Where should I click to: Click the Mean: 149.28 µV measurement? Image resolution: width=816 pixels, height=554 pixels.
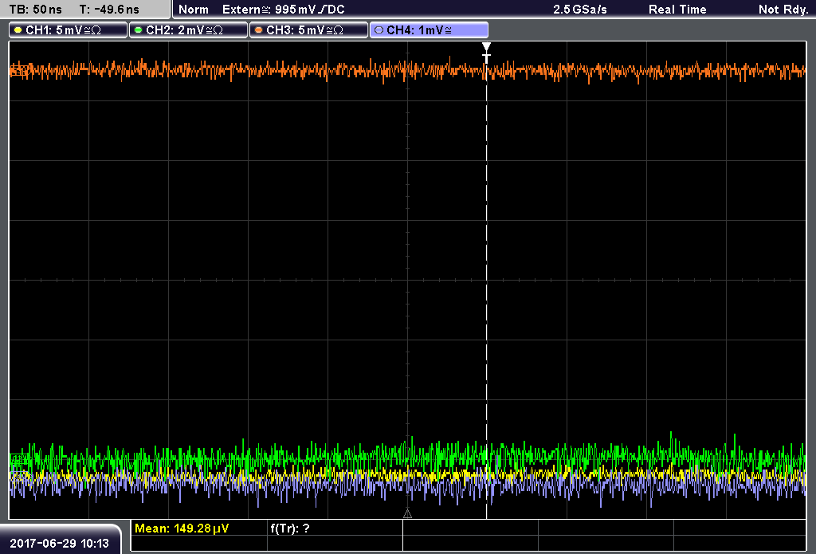click(182, 528)
